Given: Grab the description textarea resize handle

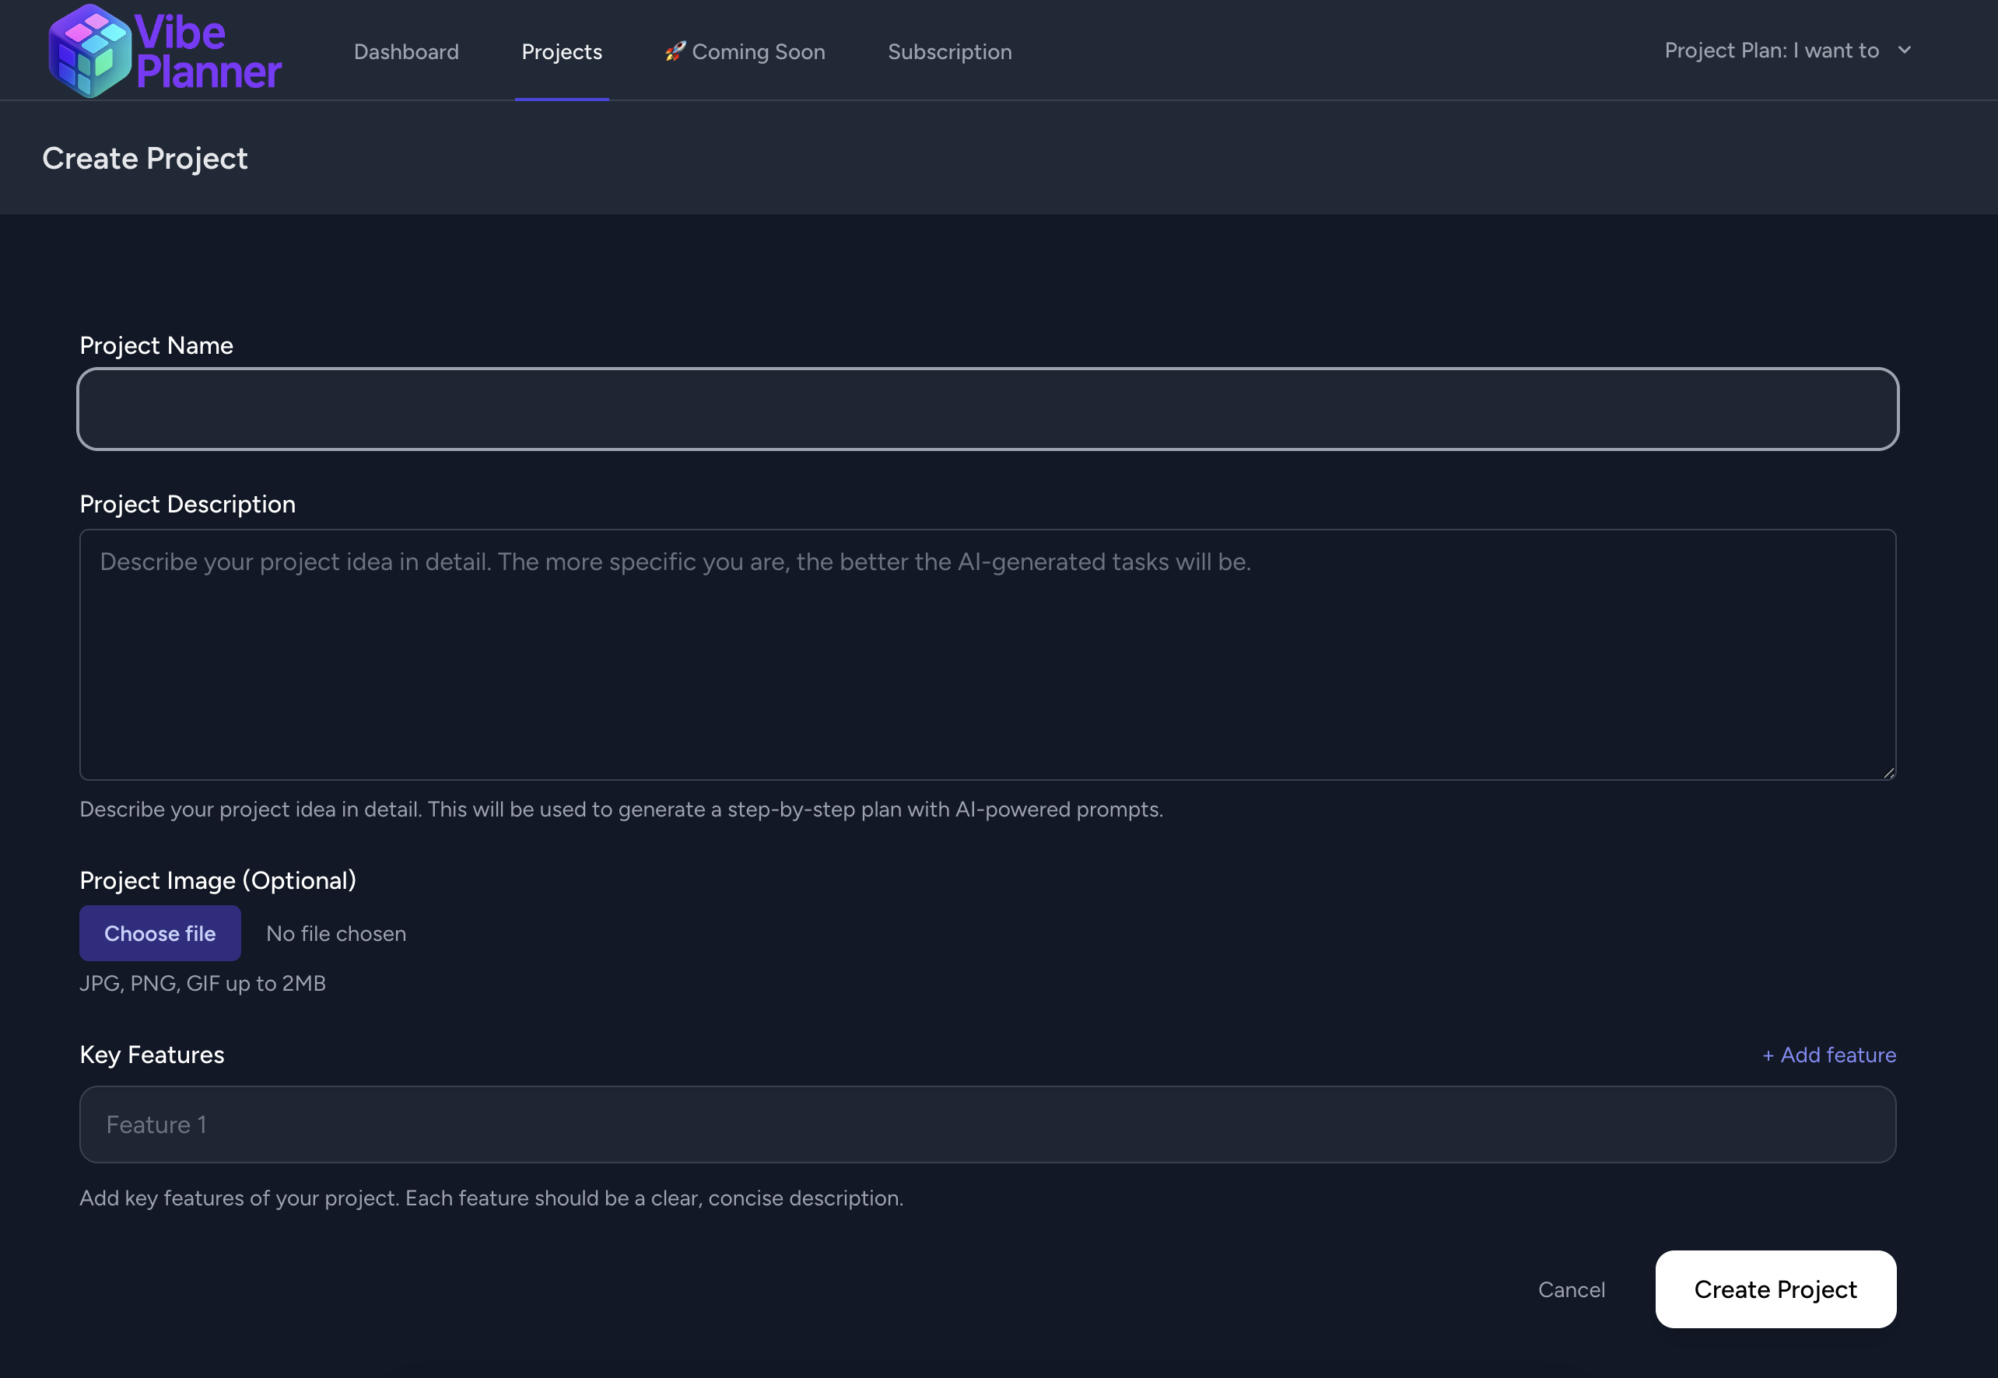Looking at the screenshot, I should point(1888,773).
